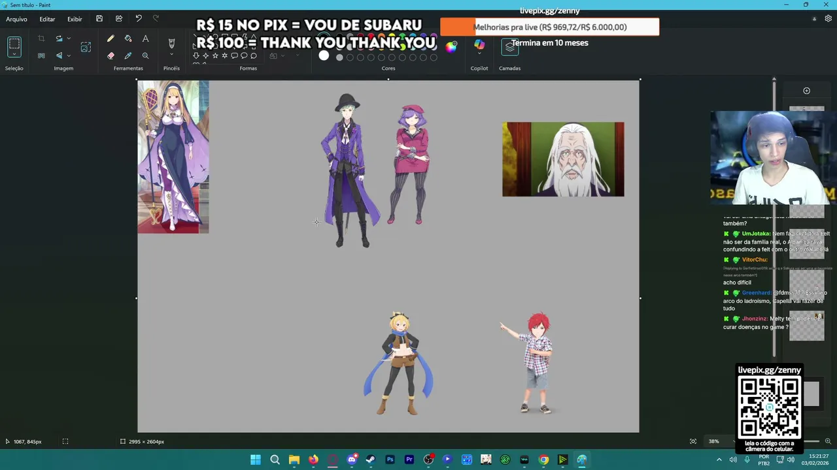The height and width of the screenshot is (470, 837).
Task: Click the zoom in magnifier in status bar
Action: click(x=828, y=441)
